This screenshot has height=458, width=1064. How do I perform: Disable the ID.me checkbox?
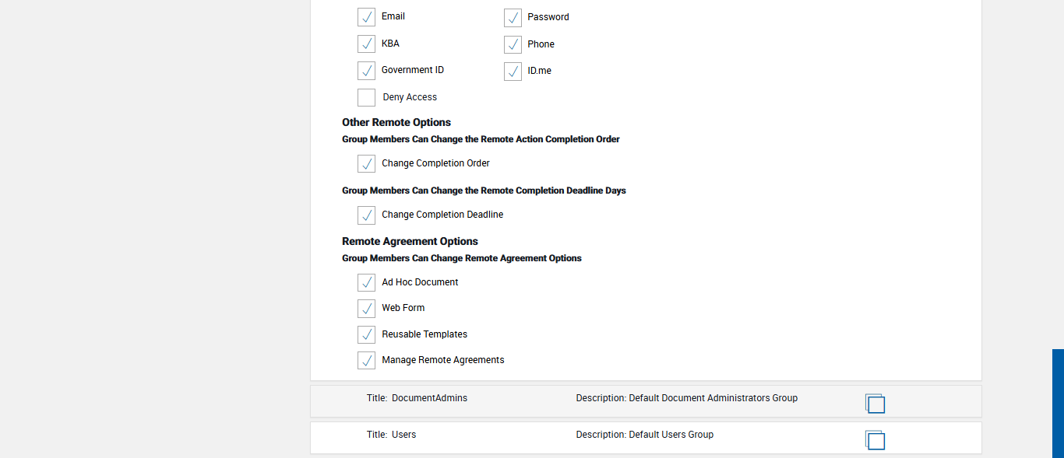513,72
